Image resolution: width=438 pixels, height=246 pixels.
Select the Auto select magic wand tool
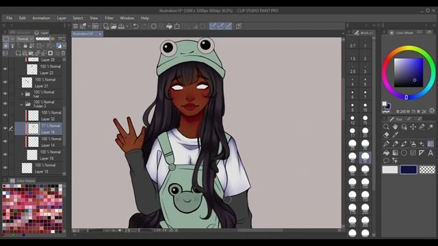tap(430, 127)
